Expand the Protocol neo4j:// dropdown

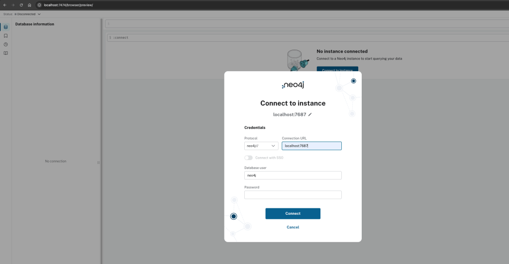(261, 146)
